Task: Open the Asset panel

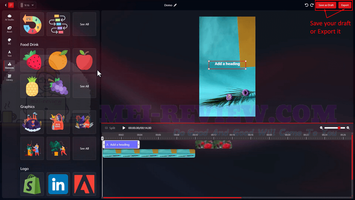Action: pos(9,30)
